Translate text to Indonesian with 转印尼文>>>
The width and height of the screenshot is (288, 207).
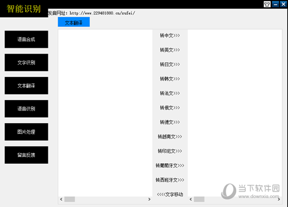pyautogui.click(x=170, y=151)
